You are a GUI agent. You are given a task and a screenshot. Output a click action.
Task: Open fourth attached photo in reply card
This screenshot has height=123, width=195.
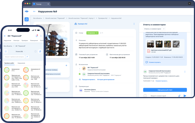(176, 44)
